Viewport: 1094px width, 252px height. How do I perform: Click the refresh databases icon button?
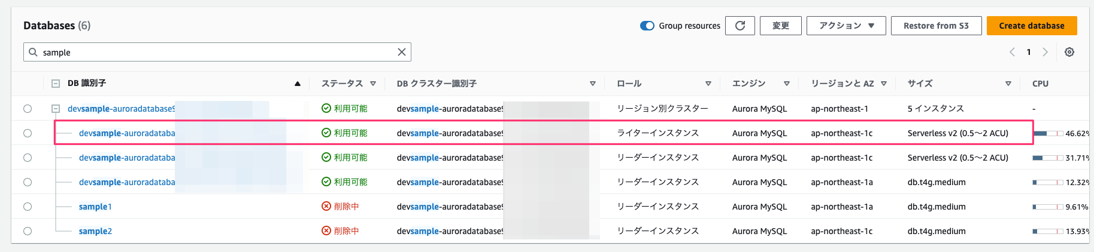[740, 26]
